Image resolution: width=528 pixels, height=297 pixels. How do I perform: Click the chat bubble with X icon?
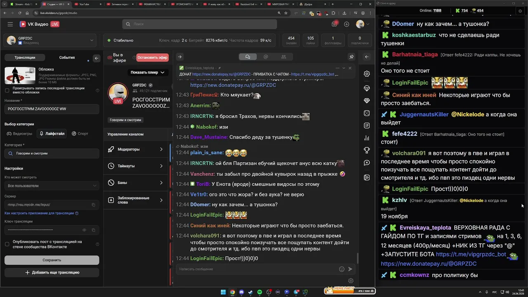click(x=367, y=163)
